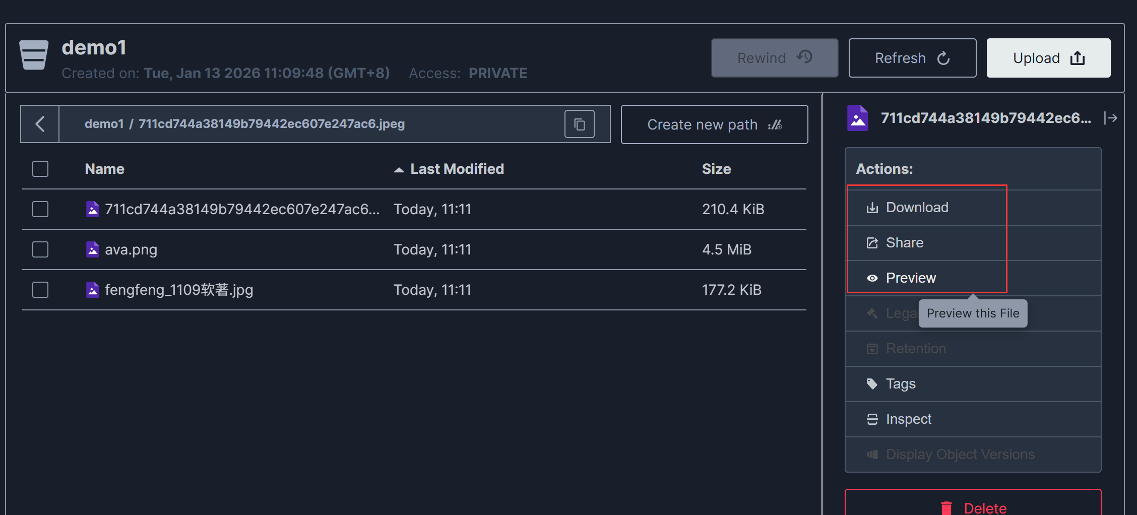The width and height of the screenshot is (1137, 515).
Task: Tick the checkbox for the 711cd744 jpeg file
Action: coord(40,209)
